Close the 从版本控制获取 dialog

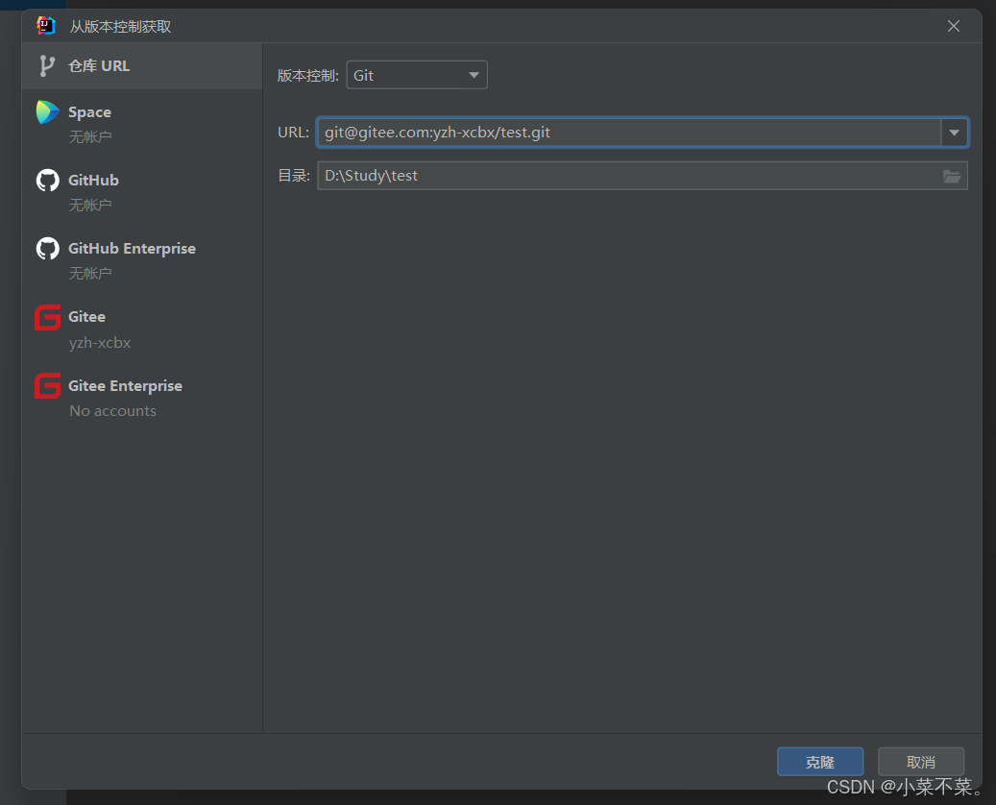[x=954, y=26]
